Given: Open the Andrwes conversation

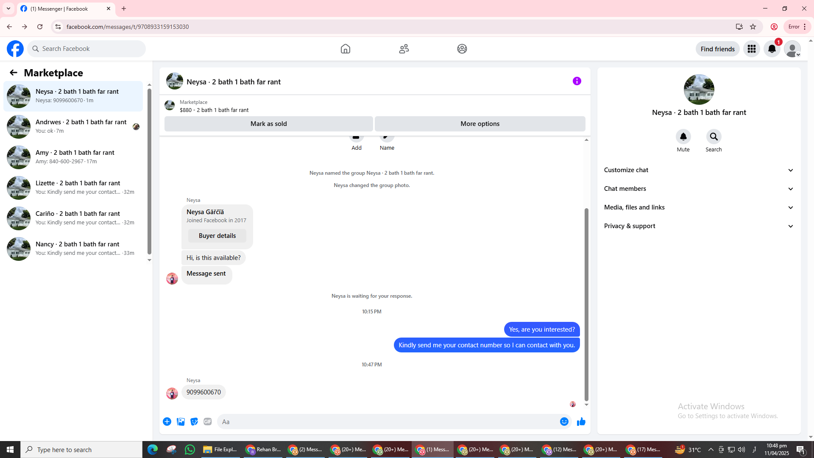Looking at the screenshot, I should point(73,127).
